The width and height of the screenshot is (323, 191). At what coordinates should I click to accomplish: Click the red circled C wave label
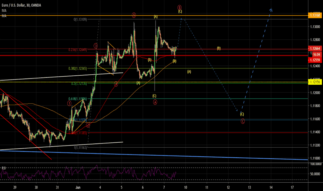click(243, 122)
